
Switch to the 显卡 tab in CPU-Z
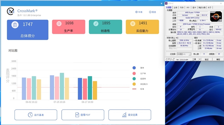pos(194,8)
